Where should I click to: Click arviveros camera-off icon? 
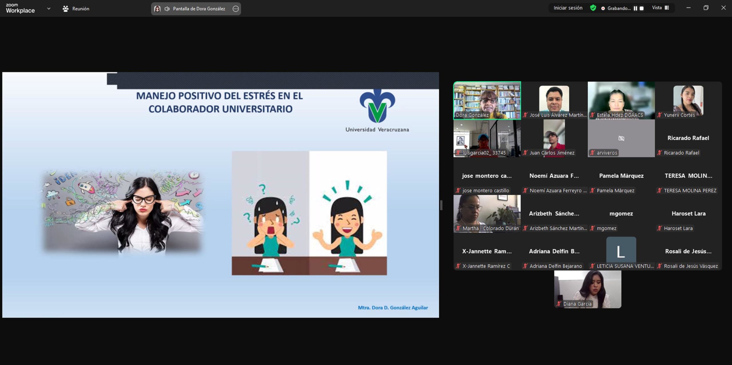(x=621, y=138)
